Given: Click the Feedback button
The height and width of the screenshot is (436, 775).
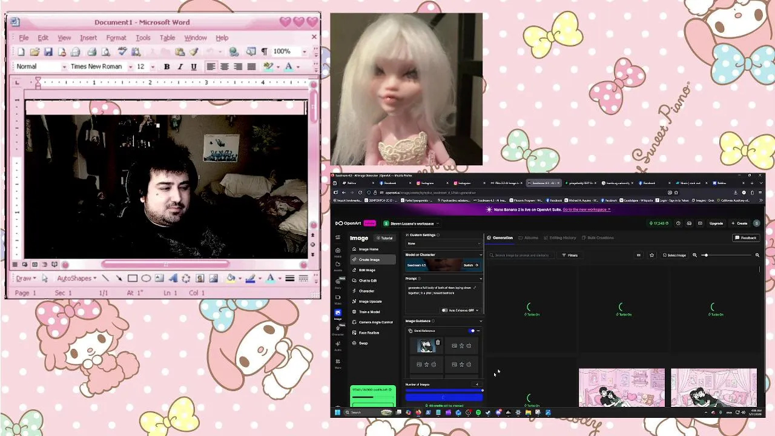Looking at the screenshot, I should tap(746, 238).
